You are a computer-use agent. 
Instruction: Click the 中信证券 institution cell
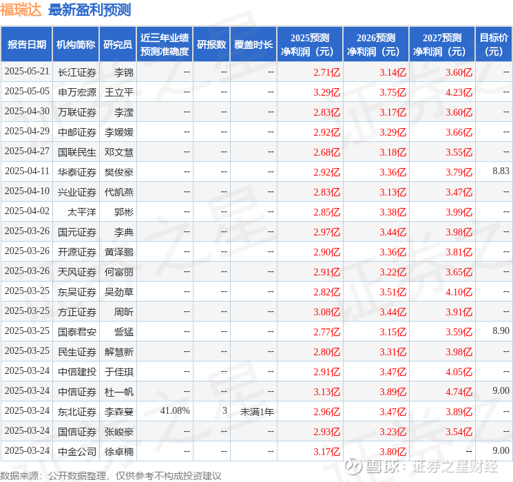coord(77,392)
